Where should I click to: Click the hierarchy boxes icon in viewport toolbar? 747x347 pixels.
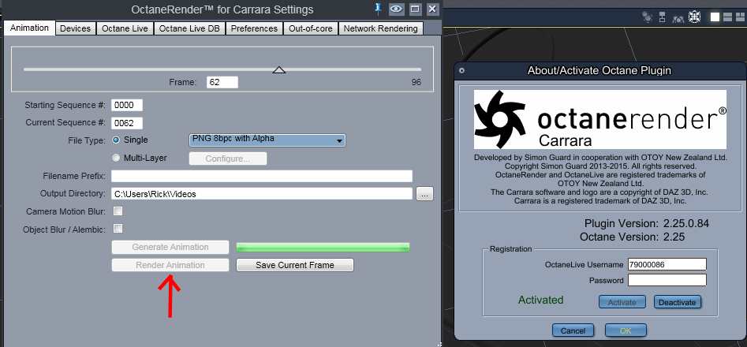[662, 17]
